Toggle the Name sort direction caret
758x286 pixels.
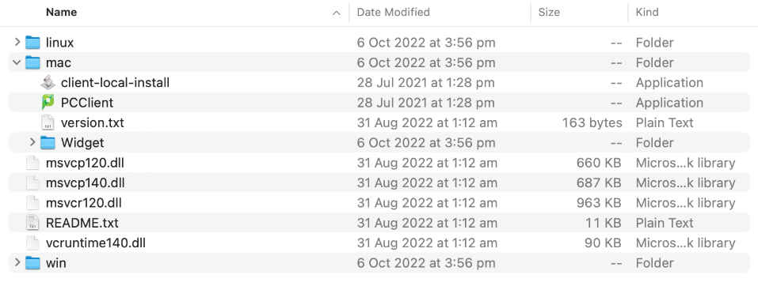point(336,13)
